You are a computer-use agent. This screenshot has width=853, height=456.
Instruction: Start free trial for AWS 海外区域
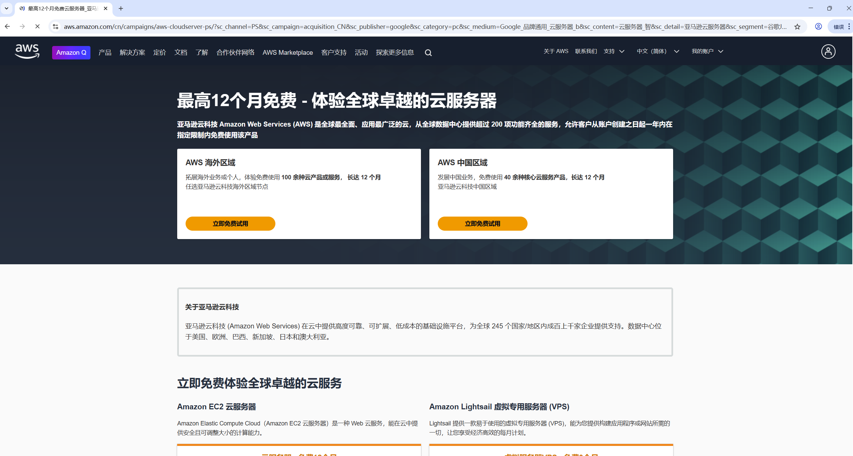(x=230, y=224)
